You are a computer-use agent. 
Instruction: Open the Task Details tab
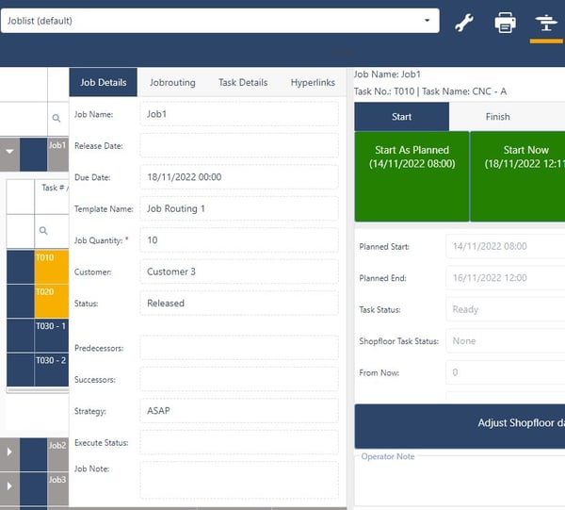(243, 83)
